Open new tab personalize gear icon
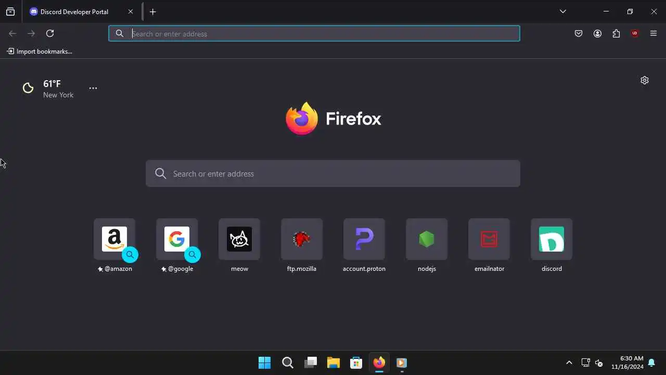 pyautogui.click(x=645, y=80)
